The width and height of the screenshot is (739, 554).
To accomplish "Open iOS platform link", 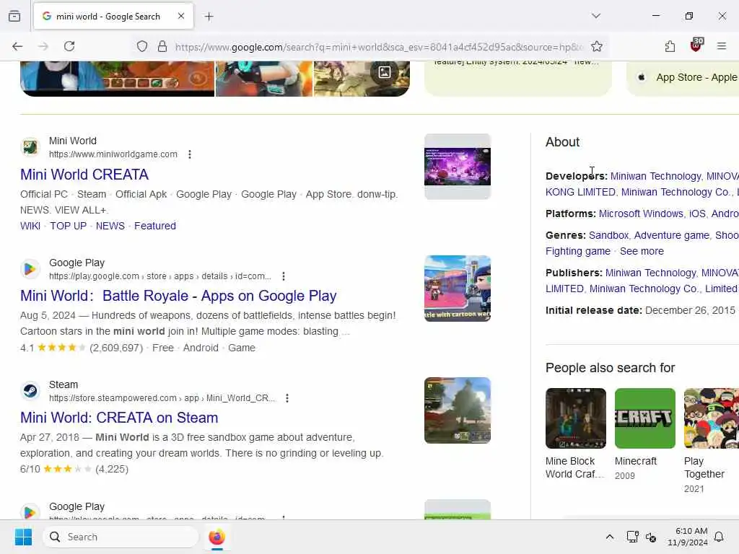I will point(697,214).
